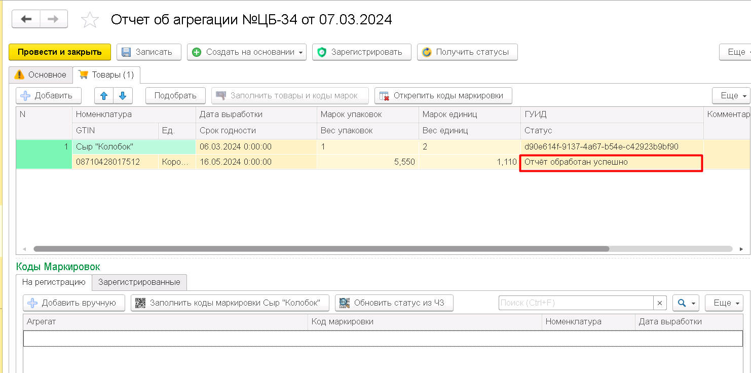Viewport: 751px width, 373px height.
Task: Click the 'ГУИД' column header
Action: [612, 114]
